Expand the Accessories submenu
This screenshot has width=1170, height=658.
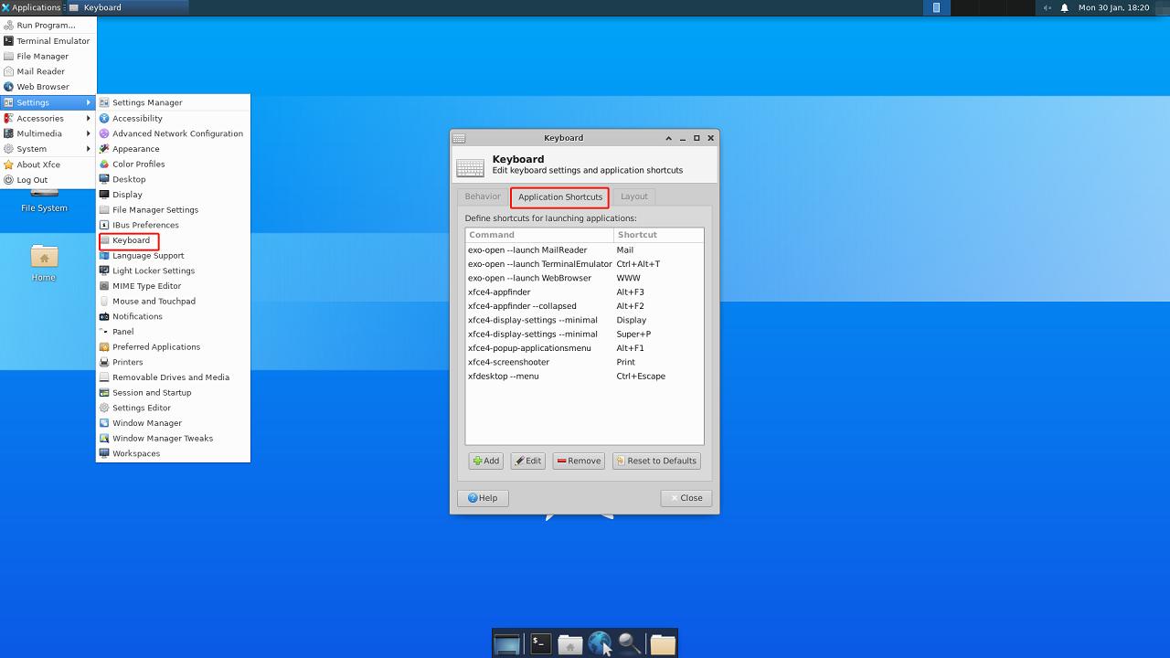pyautogui.click(x=48, y=118)
